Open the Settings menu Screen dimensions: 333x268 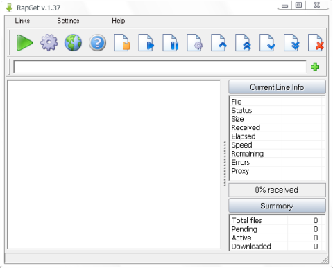point(68,21)
